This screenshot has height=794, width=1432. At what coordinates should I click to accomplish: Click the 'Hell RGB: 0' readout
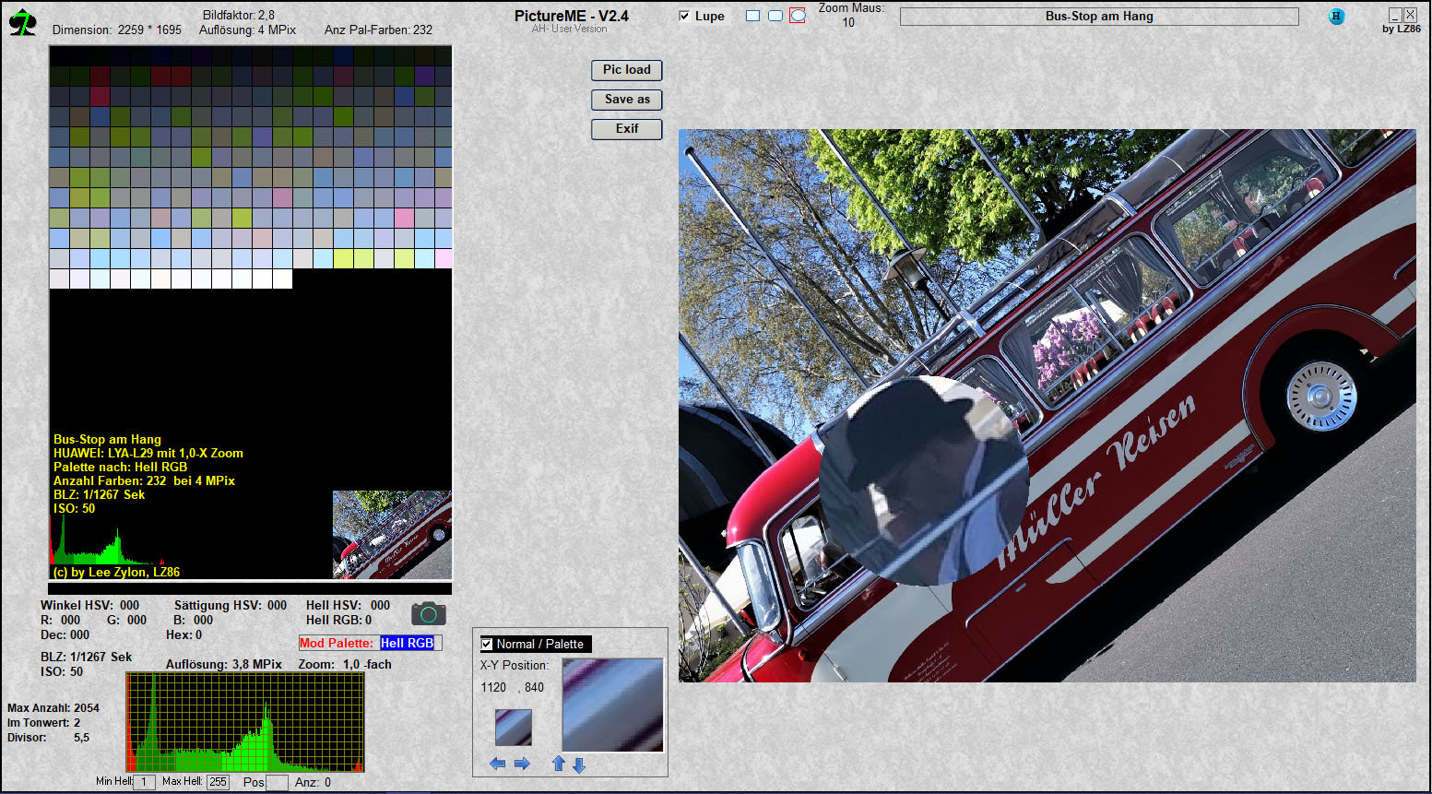pos(339,620)
